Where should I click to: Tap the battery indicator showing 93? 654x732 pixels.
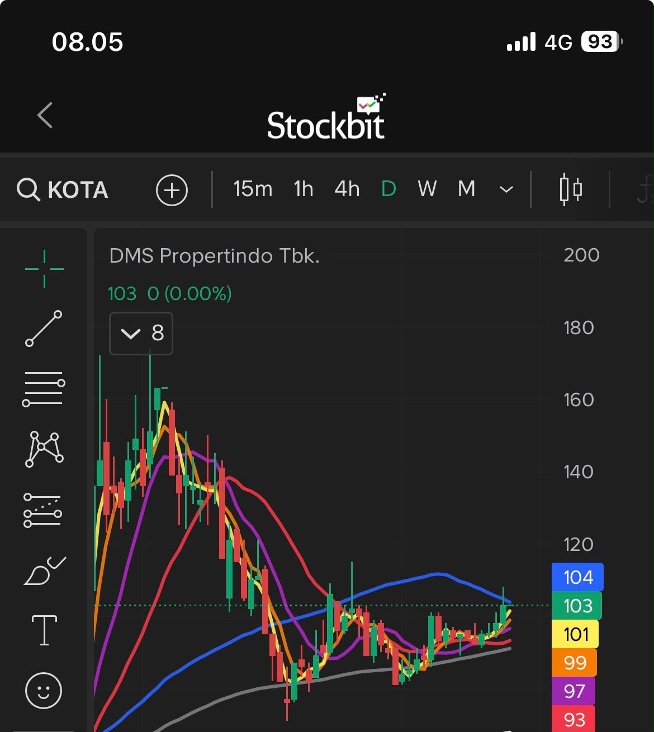(x=602, y=42)
